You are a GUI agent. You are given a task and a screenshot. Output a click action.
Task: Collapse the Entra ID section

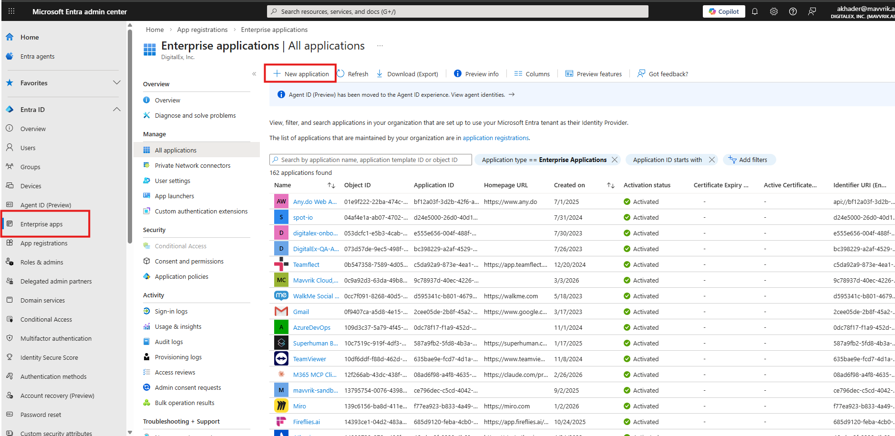pos(117,110)
